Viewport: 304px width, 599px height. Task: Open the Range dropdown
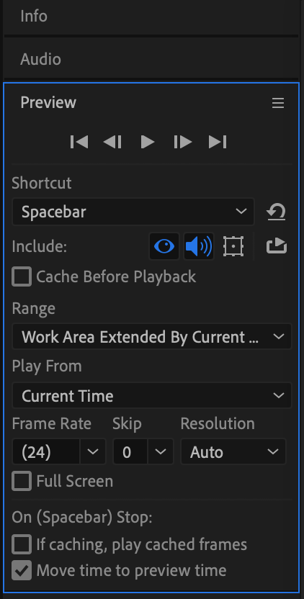[152, 336]
